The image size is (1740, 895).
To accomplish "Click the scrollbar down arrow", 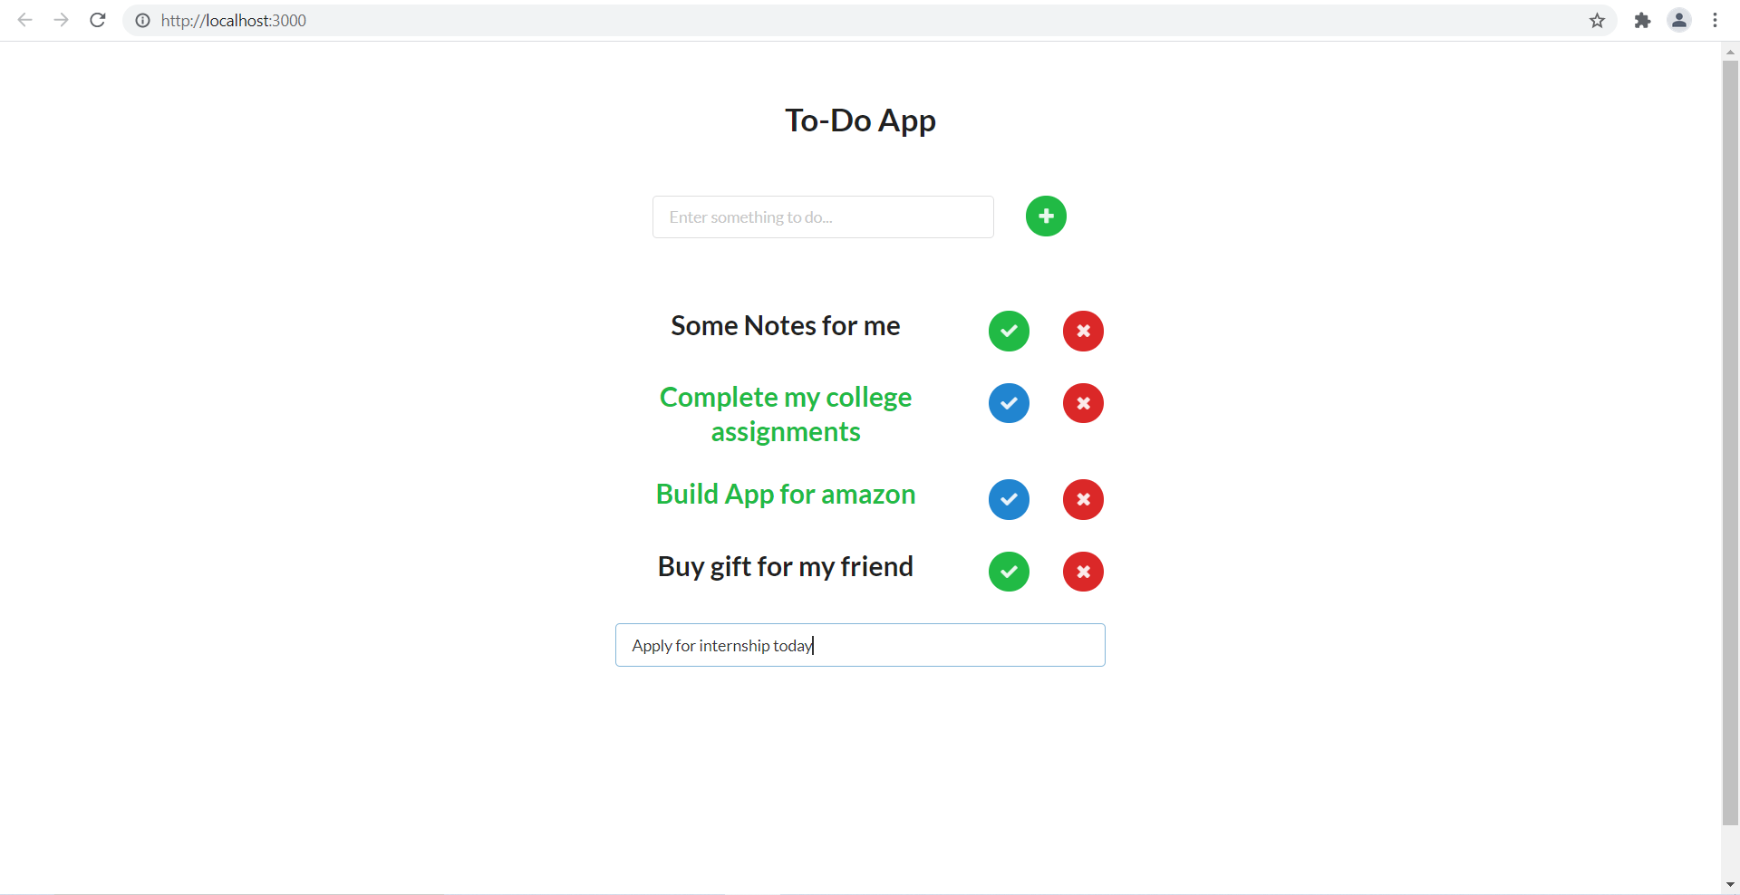I will (1730, 885).
